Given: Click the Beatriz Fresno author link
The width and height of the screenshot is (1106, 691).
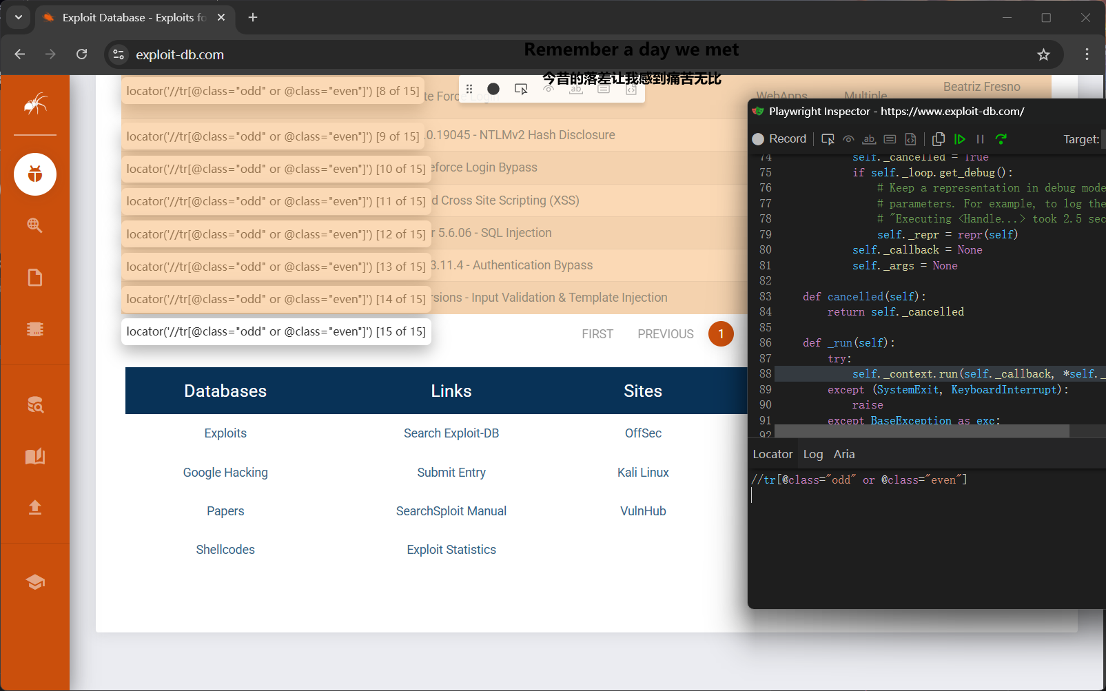Looking at the screenshot, I should point(981,87).
